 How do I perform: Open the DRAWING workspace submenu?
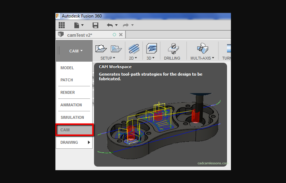(74, 142)
